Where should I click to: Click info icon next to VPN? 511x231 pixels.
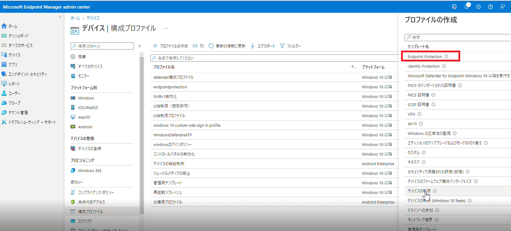tap(420, 114)
